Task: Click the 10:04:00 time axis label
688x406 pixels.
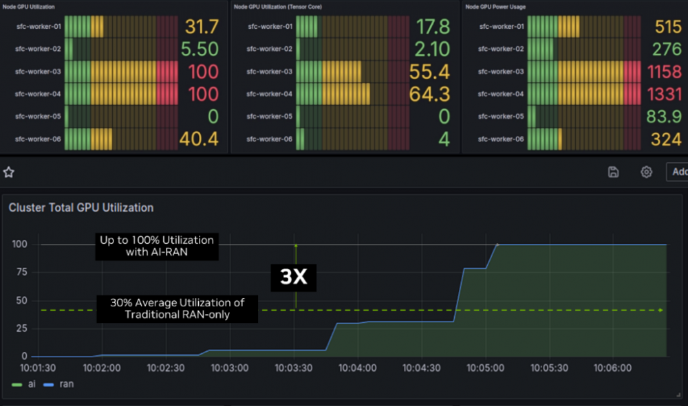Action: pyautogui.click(x=357, y=368)
